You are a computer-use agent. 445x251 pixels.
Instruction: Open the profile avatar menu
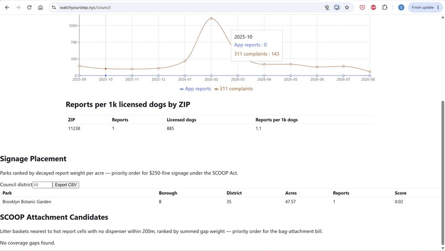click(x=401, y=8)
